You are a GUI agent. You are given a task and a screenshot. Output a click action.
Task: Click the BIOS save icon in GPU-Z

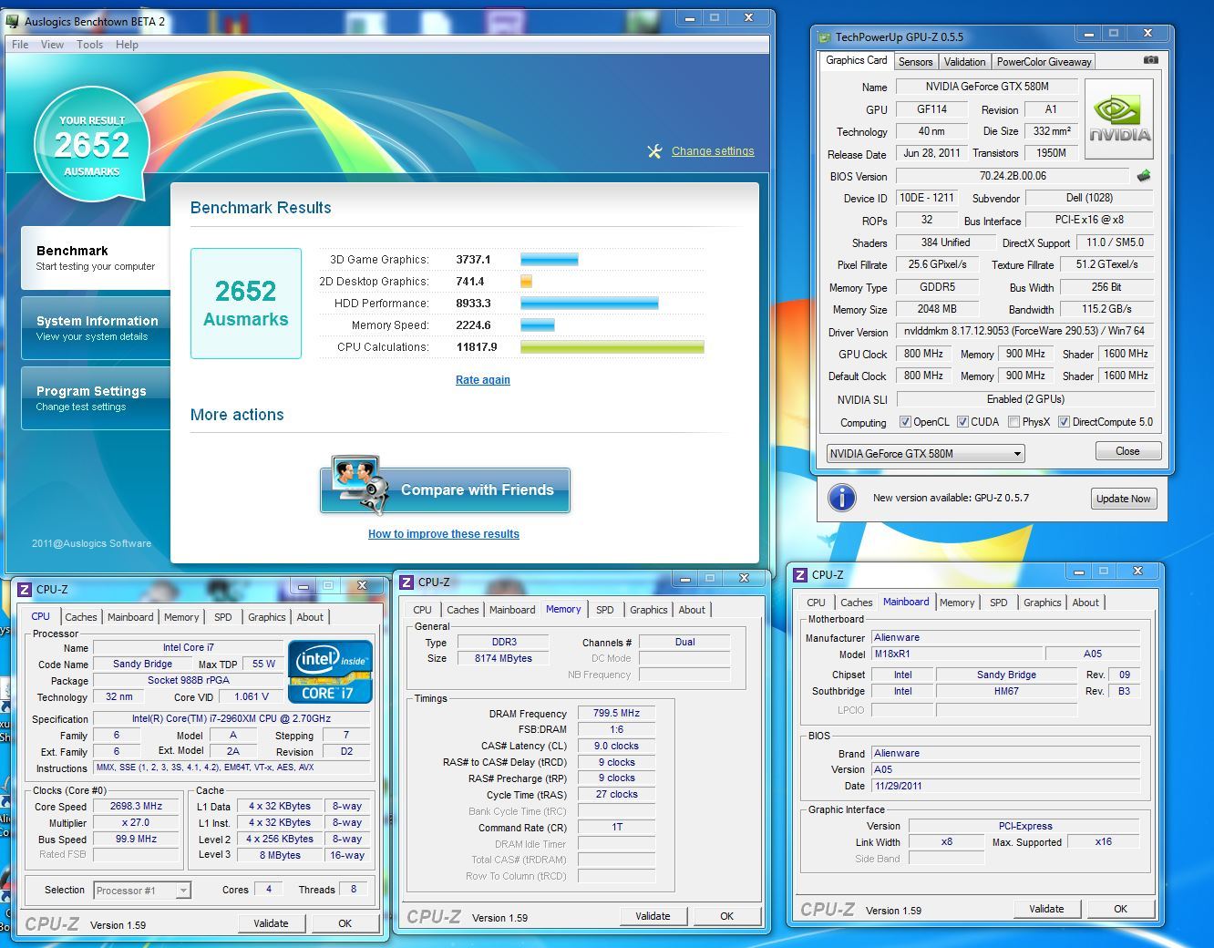pos(1144,176)
